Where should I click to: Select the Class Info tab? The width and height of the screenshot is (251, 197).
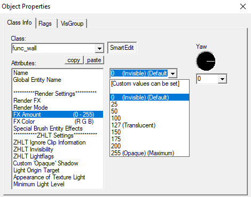point(20,22)
